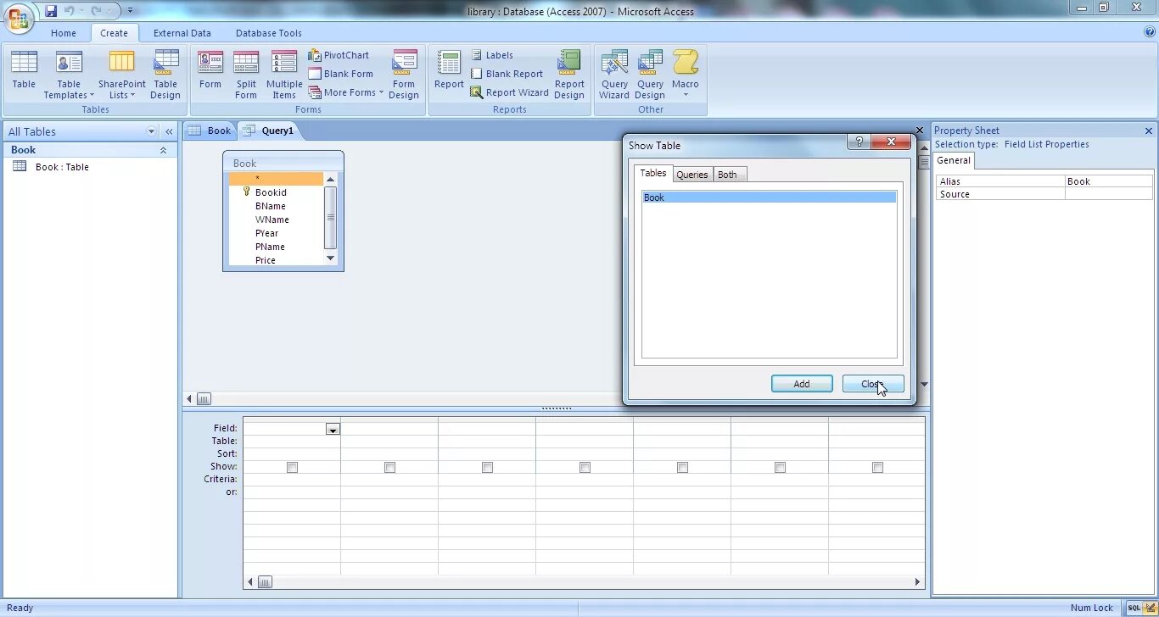Customize Quick Access Toolbar dropdown arrow

point(130,11)
